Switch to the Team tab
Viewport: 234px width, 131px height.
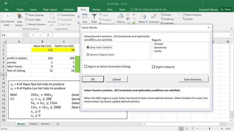click(122, 9)
